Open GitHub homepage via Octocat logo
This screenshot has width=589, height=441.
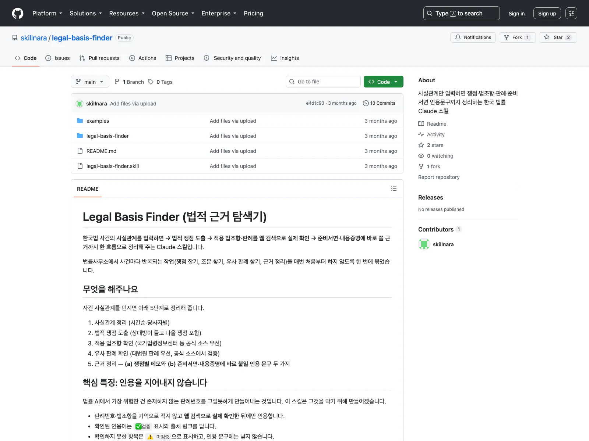[x=18, y=13]
